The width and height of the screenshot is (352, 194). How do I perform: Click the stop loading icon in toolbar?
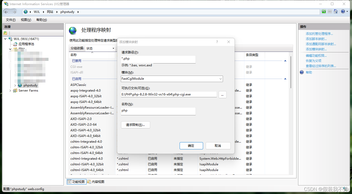point(330,12)
